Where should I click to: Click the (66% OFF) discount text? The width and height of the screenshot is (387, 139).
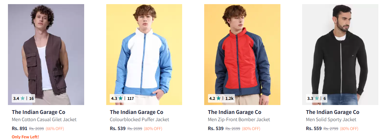point(55,128)
